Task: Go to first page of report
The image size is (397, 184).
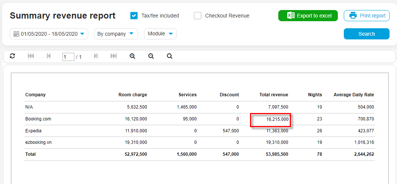Action: [x=31, y=56]
